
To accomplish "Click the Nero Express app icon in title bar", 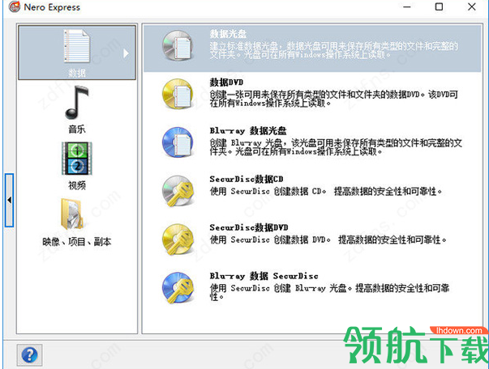I will (x=15, y=6).
